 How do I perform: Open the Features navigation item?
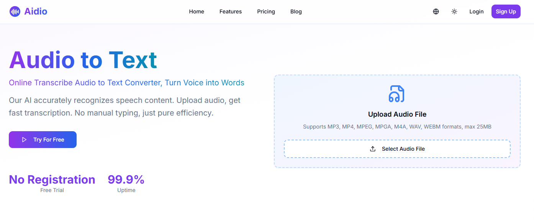[x=230, y=11]
